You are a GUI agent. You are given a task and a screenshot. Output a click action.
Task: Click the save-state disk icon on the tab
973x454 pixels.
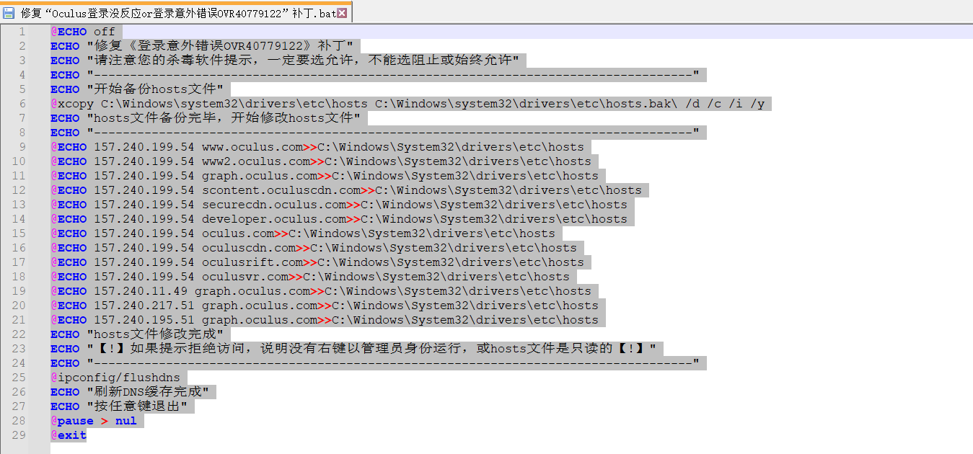click(9, 12)
